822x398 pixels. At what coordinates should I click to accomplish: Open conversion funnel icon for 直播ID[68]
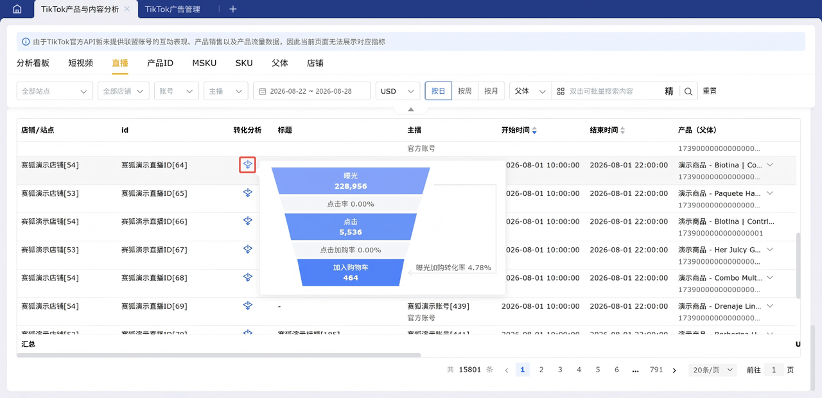coord(248,277)
